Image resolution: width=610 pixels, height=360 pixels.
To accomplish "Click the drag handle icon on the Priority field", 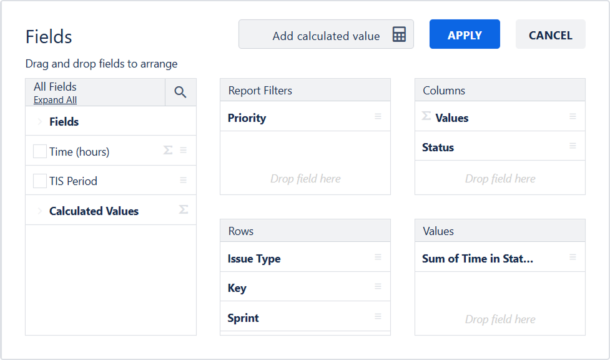I will point(378,117).
